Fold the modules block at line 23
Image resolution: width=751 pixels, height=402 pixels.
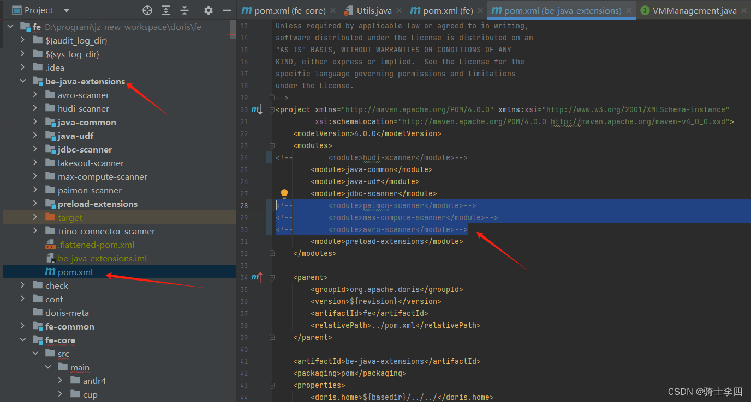pos(271,145)
